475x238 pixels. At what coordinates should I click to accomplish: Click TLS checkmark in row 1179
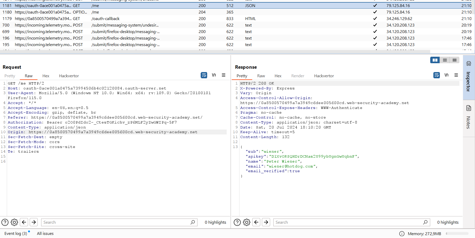375,18
